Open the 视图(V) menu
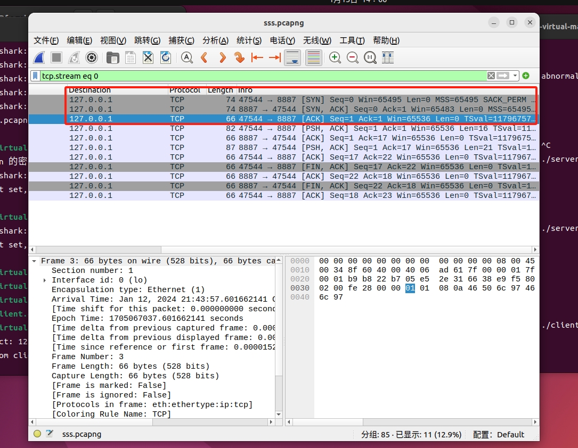The height and width of the screenshot is (448, 578). pyautogui.click(x=113, y=40)
